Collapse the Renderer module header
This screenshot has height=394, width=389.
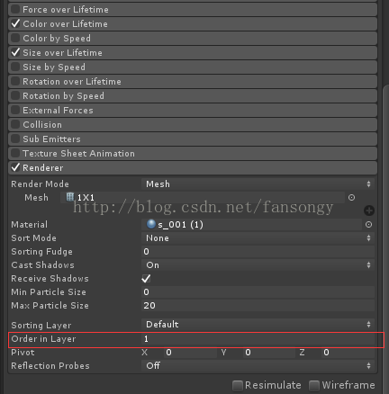pos(193,167)
